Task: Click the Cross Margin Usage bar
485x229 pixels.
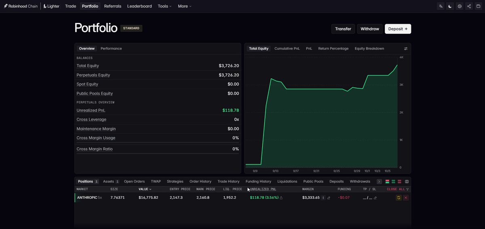Action: click(158, 142)
